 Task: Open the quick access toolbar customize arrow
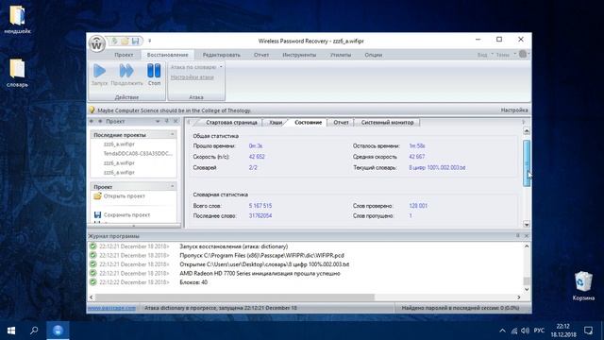tap(150, 41)
